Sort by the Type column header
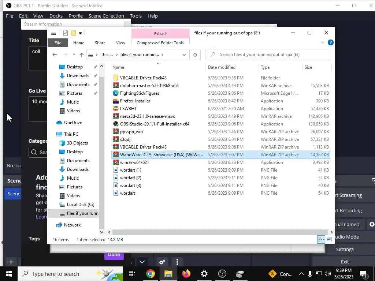This screenshot has height=281, width=375. (x=265, y=67)
